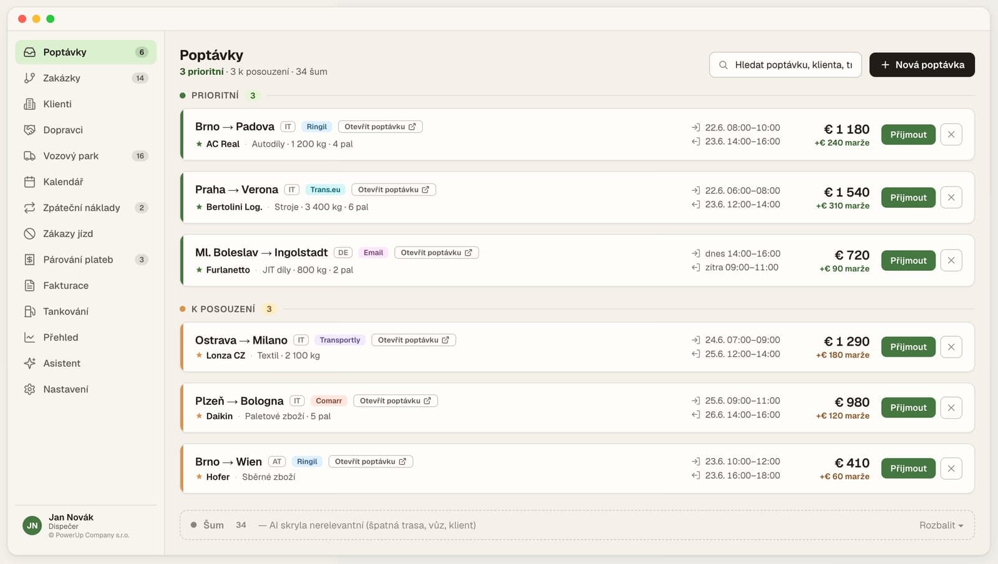Reject the Praha → Verona request

[x=951, y=197]
